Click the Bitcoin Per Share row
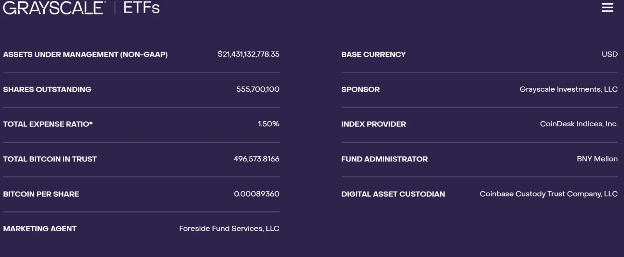This screenshot has width=624, height=257. pos(41,194)
